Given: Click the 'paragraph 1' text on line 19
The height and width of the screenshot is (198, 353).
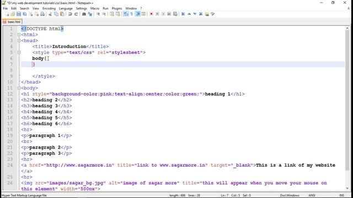Looking at the screenshot, I should 45,136.
